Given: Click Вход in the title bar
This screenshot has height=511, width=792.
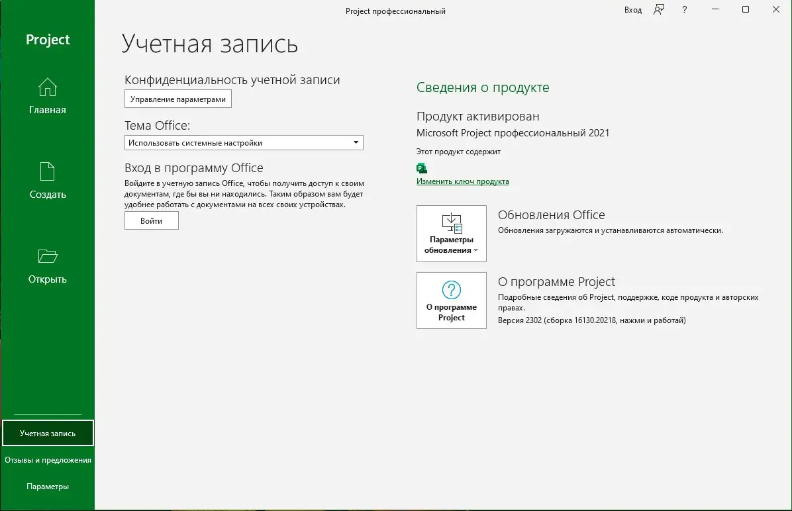Looking at the screenshot, I should click(x=632, y=10).
